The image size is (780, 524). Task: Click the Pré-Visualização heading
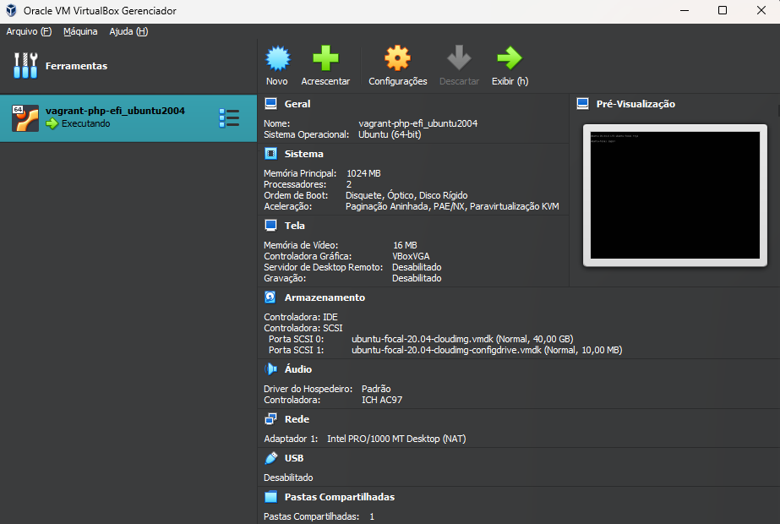(635, 104)
